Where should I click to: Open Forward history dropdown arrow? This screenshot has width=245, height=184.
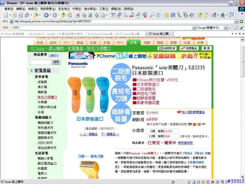59,15
